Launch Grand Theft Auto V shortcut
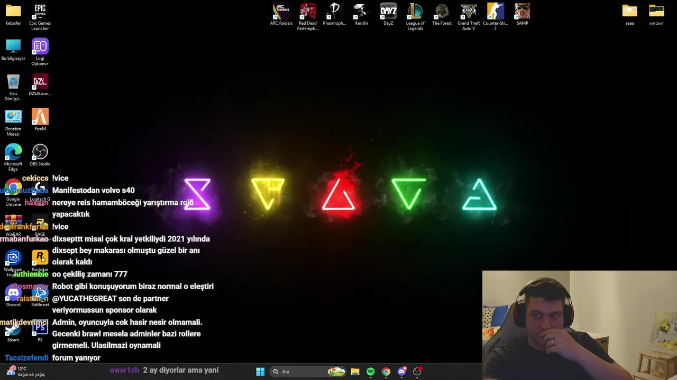Viewport: 677px width, 380px height. point(469,17)
